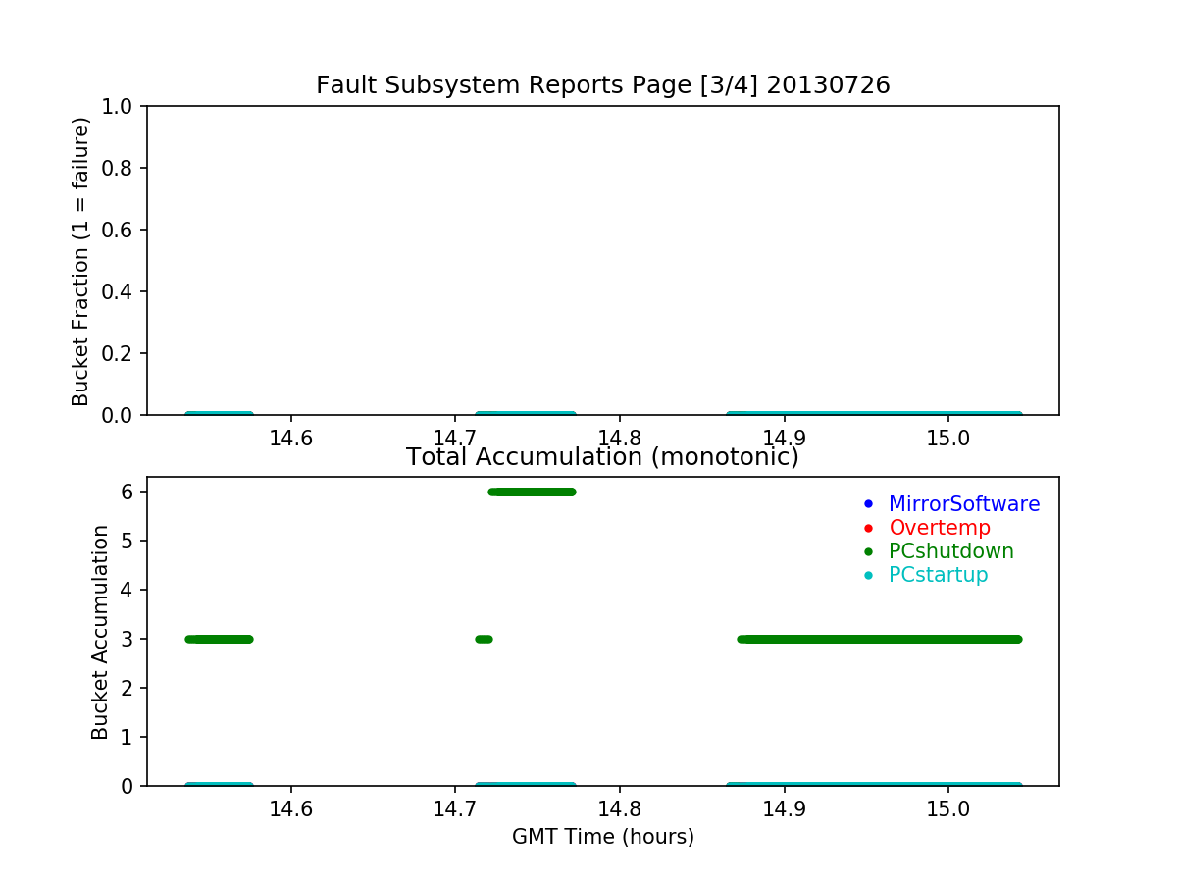1177x883 pixels.
Task: Click the 15.0 tick label on bottom x-axis
Action: click(x=947, y=808)
